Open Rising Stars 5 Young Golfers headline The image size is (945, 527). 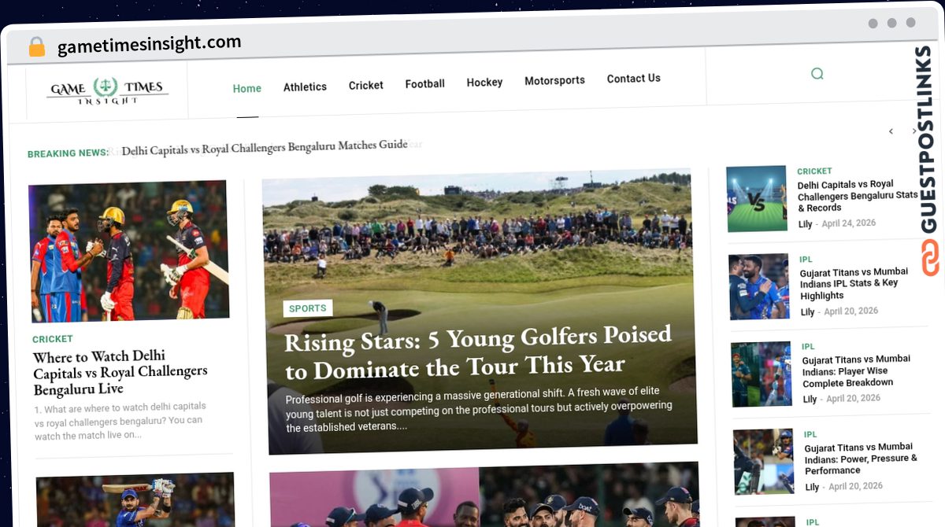478,352
